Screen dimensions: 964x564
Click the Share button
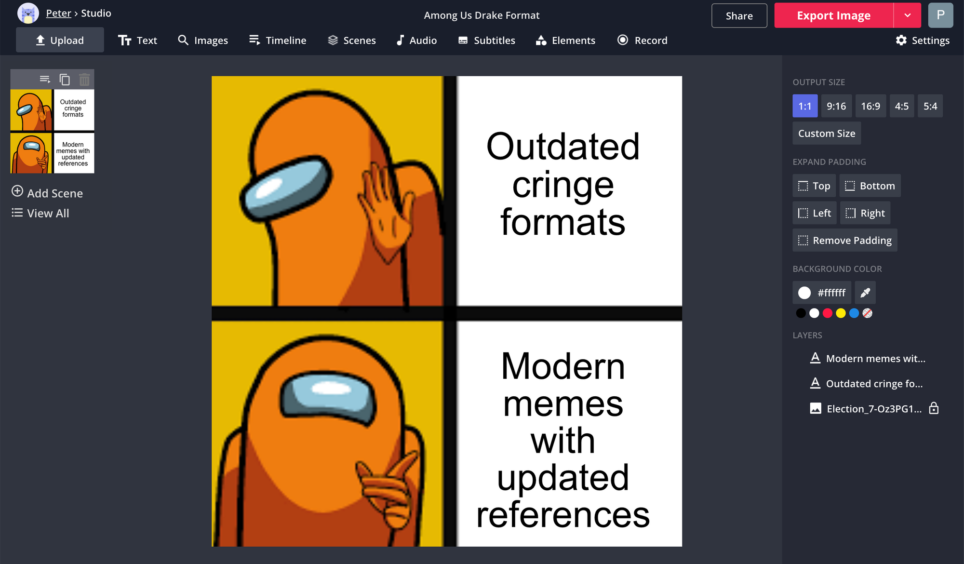click(x=739, y=16)
